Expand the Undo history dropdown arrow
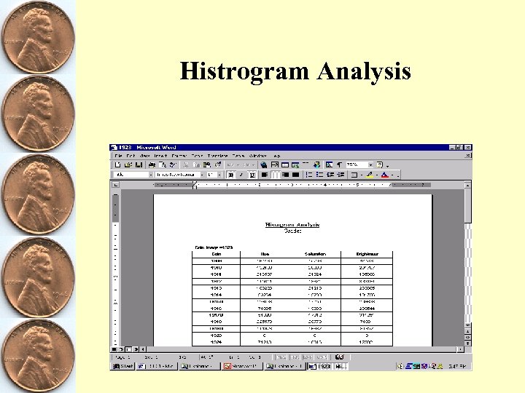This screenshot has height=393, width=525. (238, 165)
